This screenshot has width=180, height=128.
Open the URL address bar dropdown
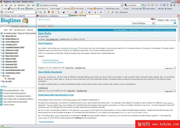point(122,5)
